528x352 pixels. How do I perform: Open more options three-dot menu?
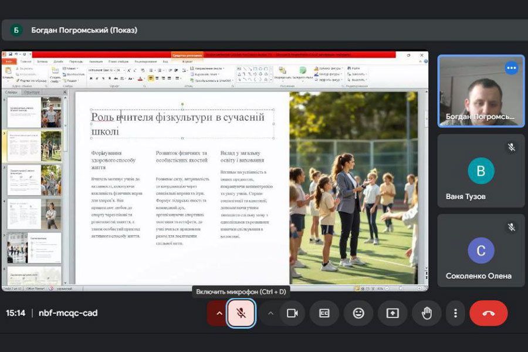click(x=455, y=313)
